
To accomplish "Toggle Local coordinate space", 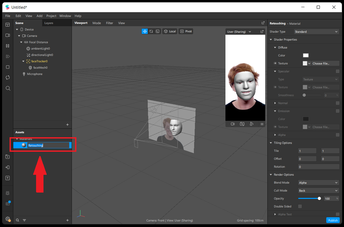I will [x=170, y=31].
